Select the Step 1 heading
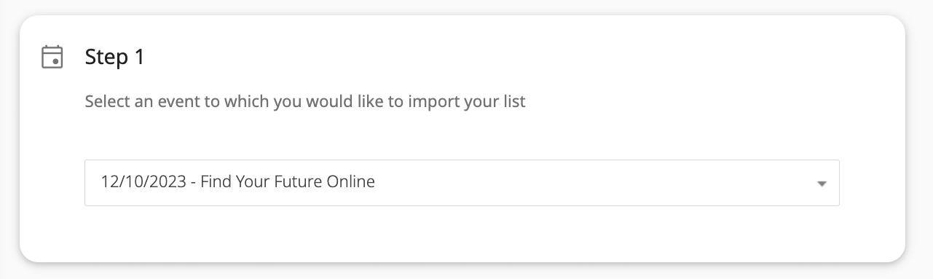The image size is (933, 279). pos(114,57)
